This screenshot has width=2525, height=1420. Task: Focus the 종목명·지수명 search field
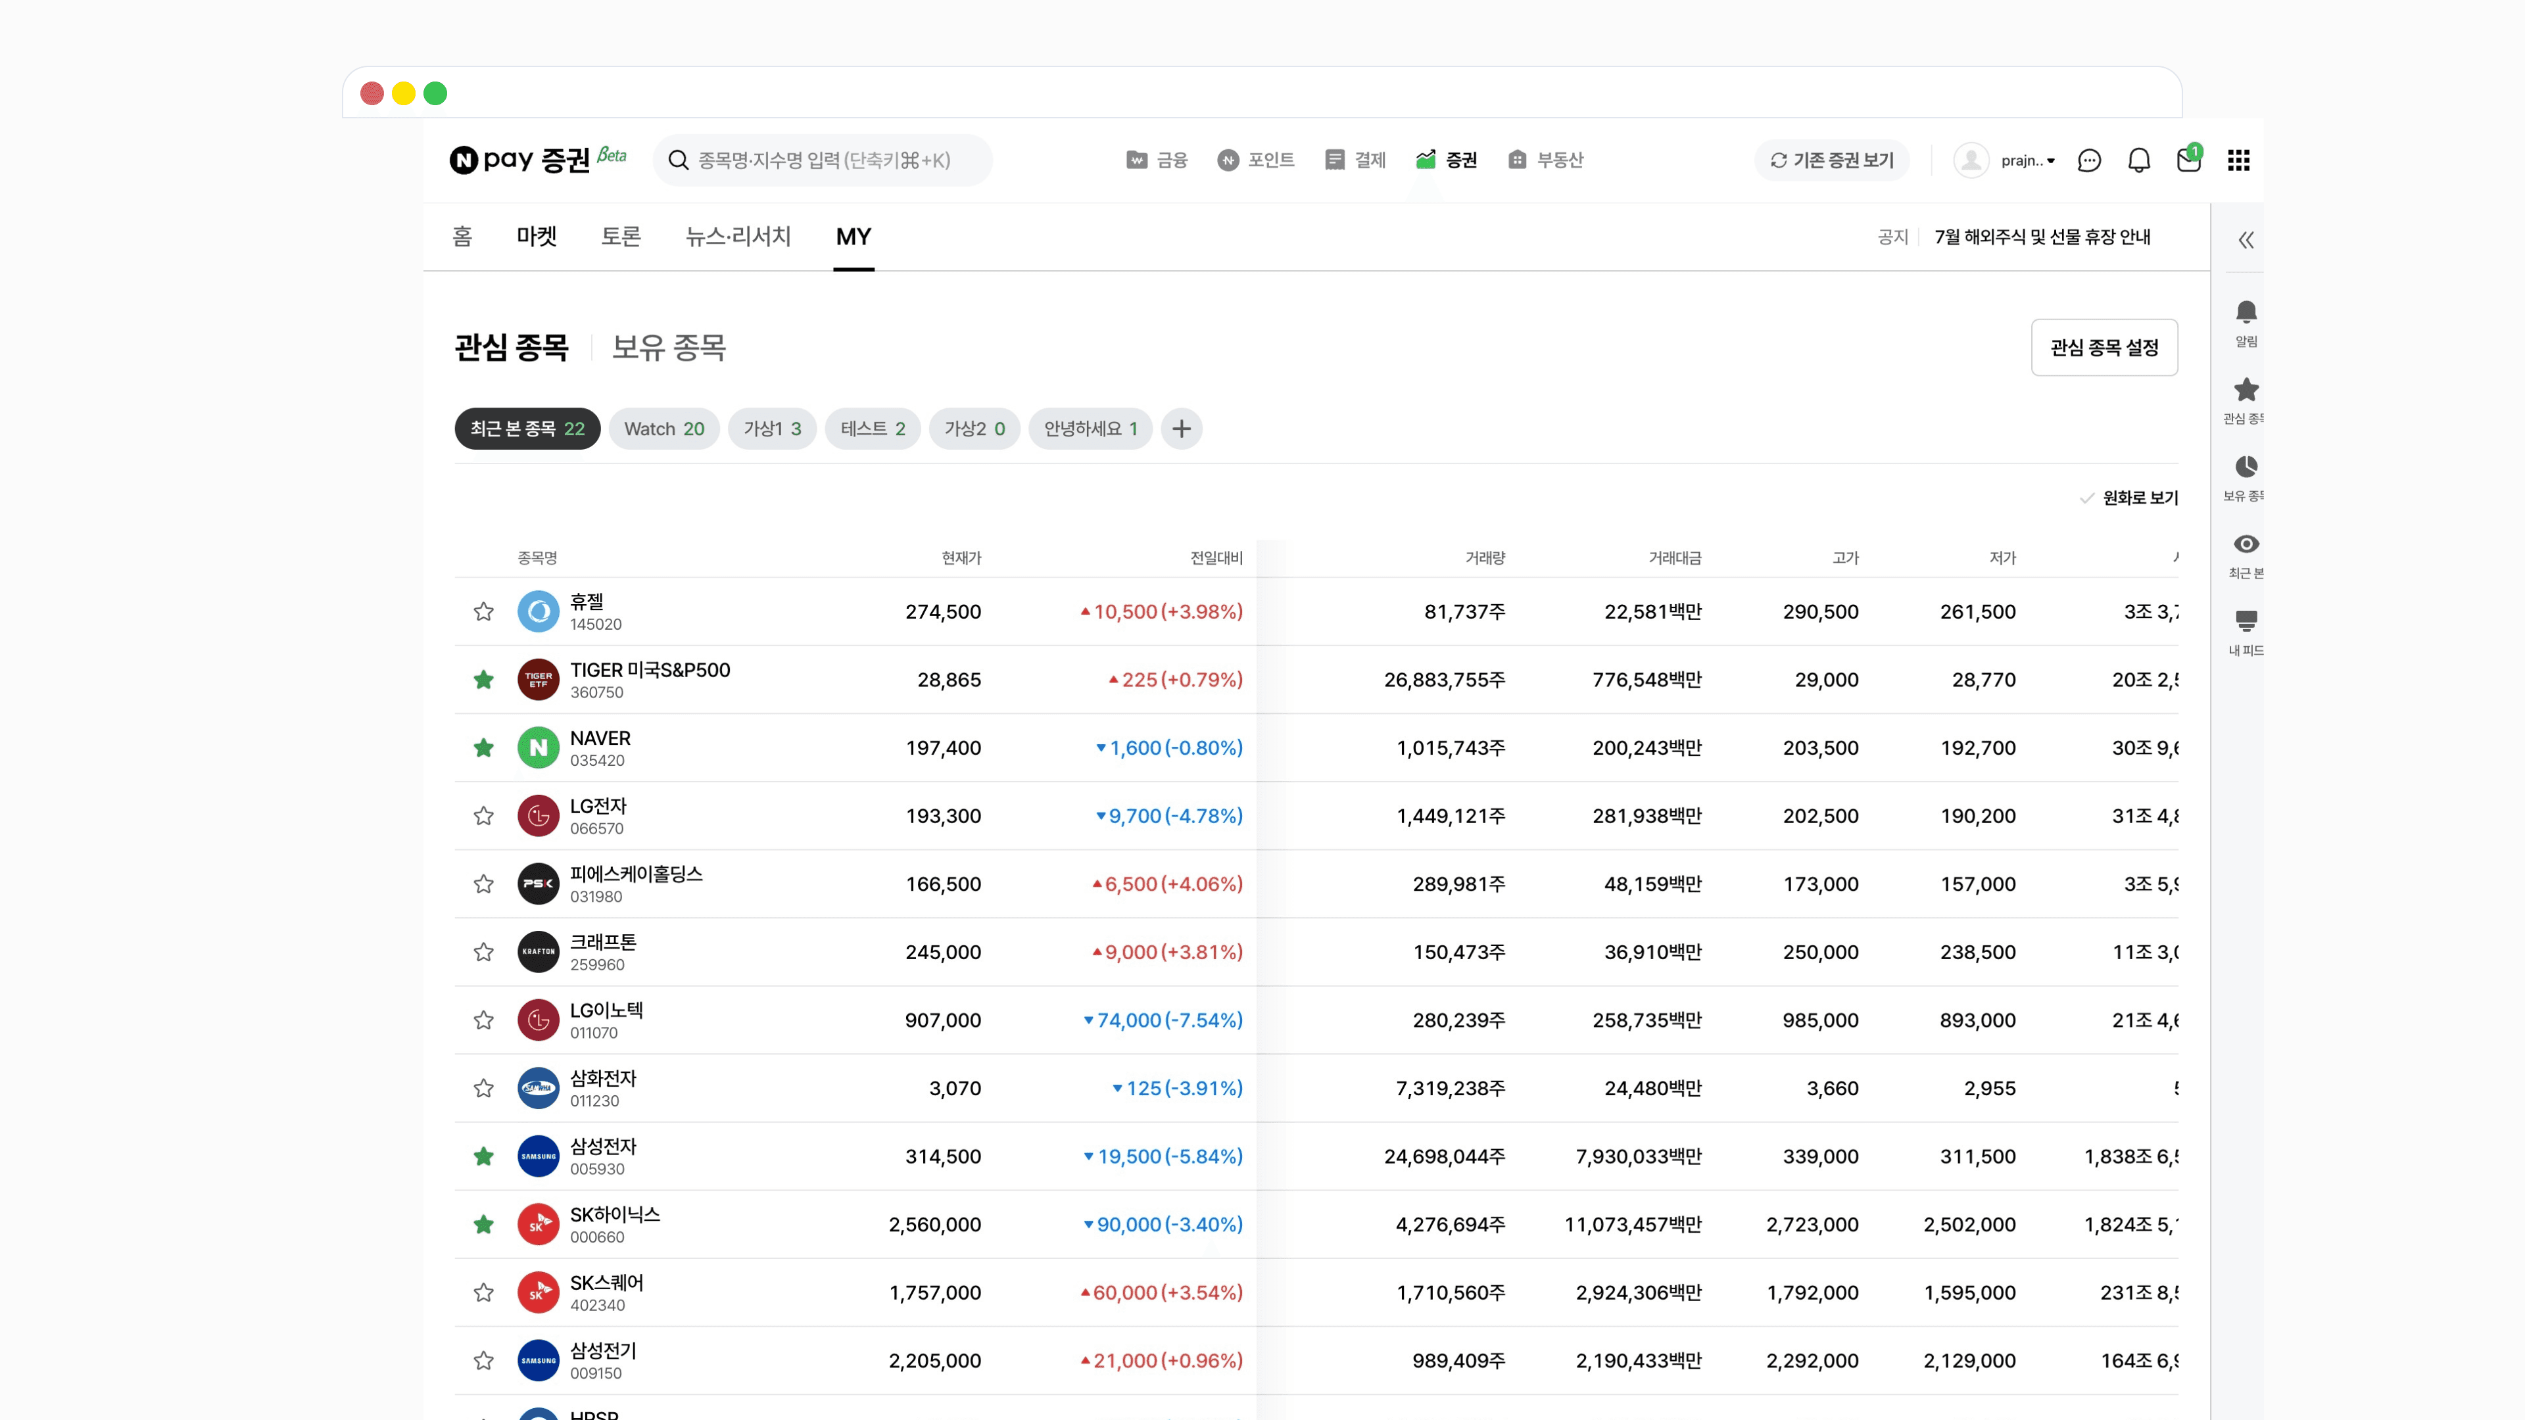click(x=823, y=160)
